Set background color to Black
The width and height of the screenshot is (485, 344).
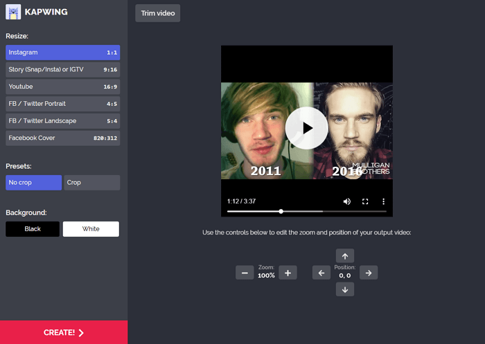point(33,229)
